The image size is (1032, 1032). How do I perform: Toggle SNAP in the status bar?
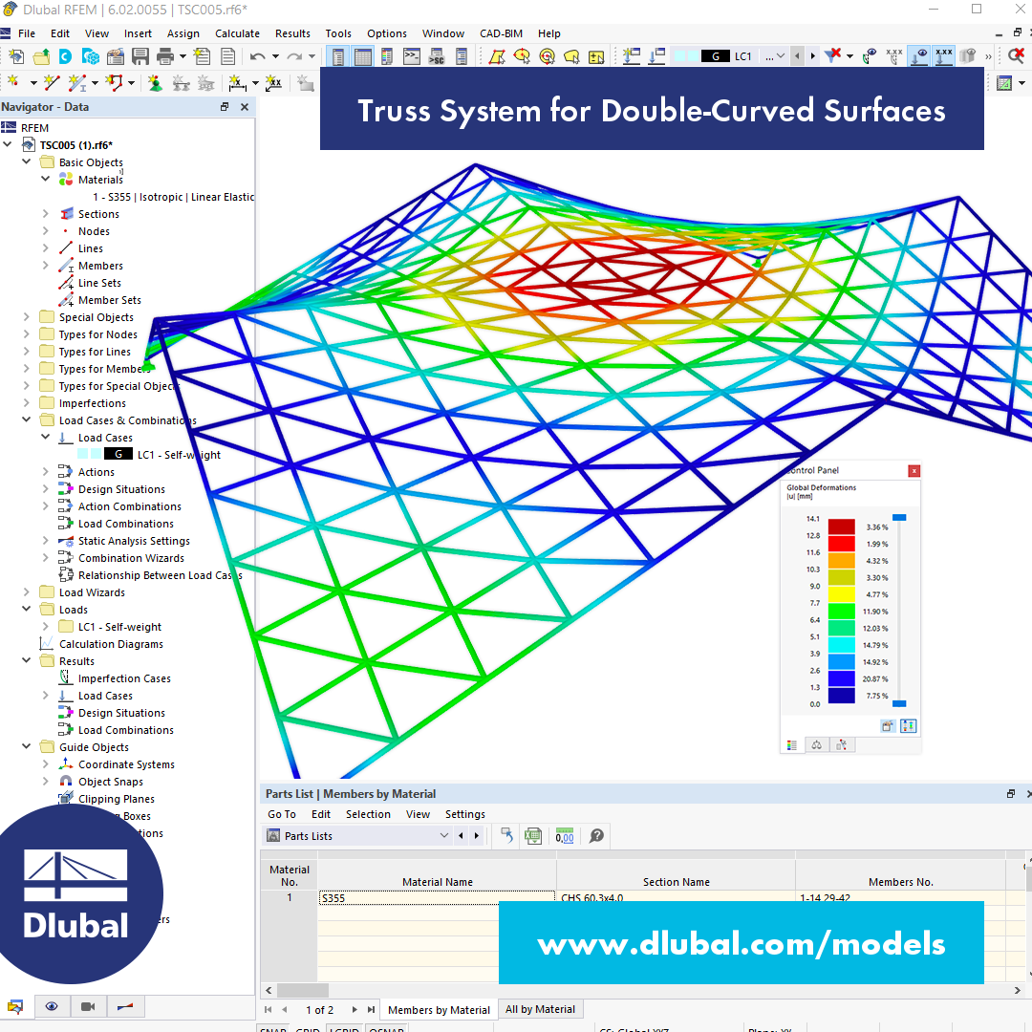(x=272, y=1029)
